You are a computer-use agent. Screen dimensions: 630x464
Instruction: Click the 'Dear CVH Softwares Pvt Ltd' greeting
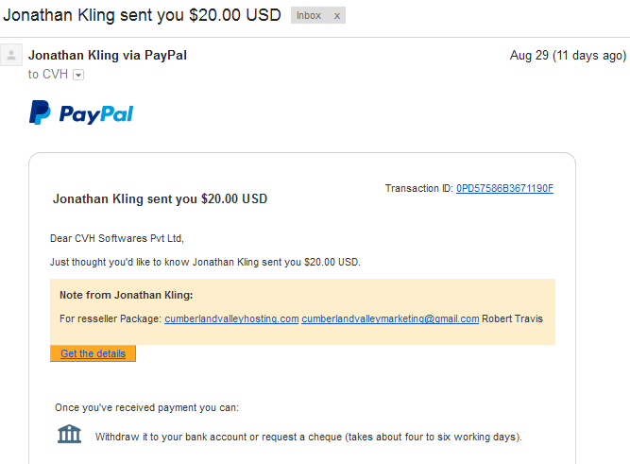click(117, 238)
